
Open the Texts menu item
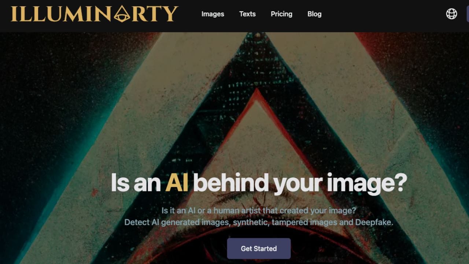247,14
